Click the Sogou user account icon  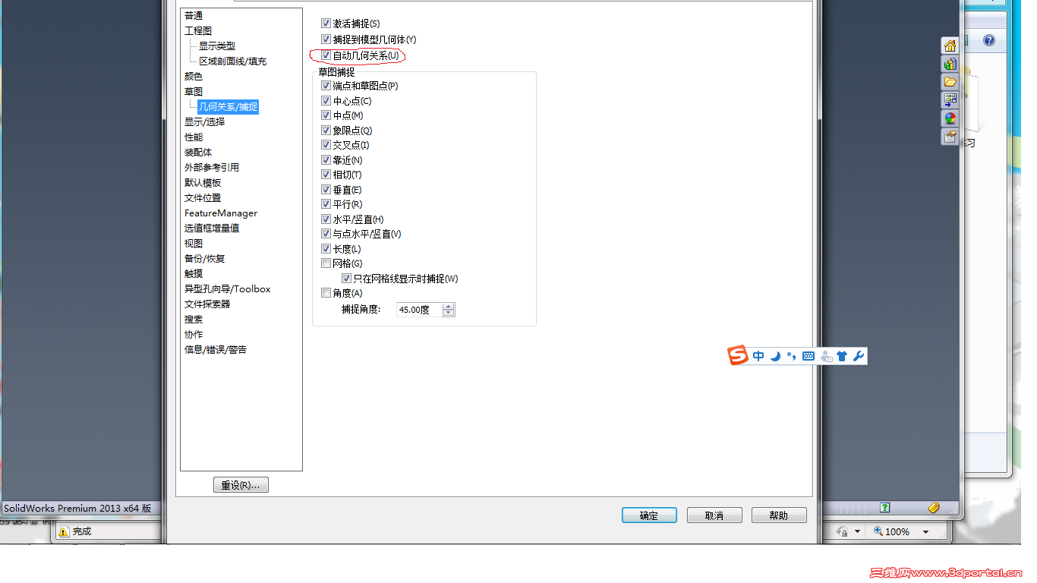[827, 356]
